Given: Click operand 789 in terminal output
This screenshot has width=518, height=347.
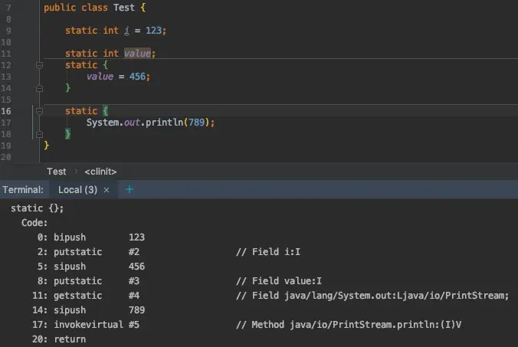Looking at the screenshot, I should tap(136, 310).
